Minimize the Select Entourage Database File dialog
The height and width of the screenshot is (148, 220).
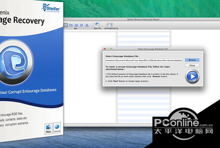point(108,49)
